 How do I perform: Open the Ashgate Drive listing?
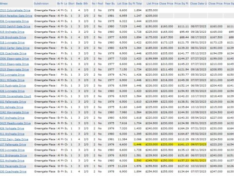(x=12, y=107)
